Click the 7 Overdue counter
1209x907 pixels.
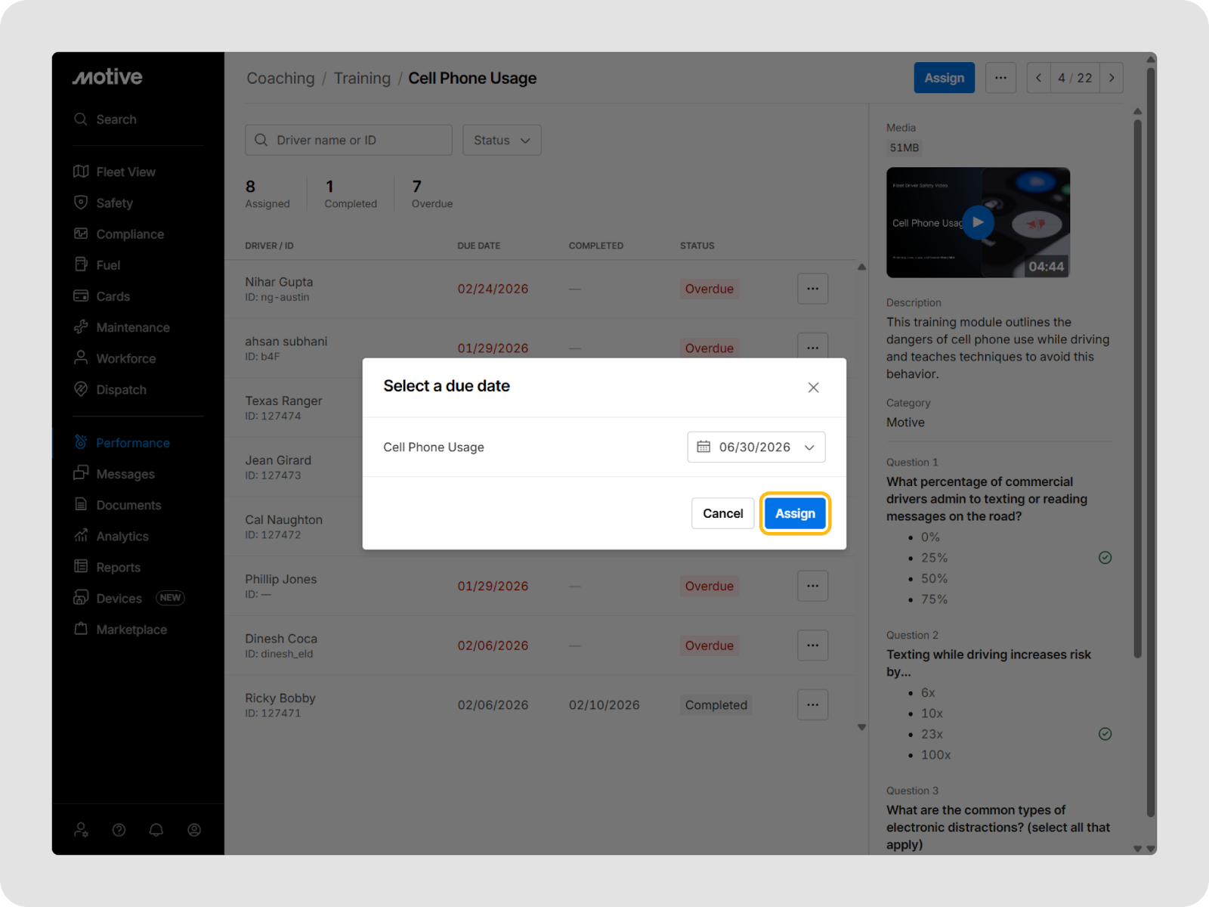(431, 194)
